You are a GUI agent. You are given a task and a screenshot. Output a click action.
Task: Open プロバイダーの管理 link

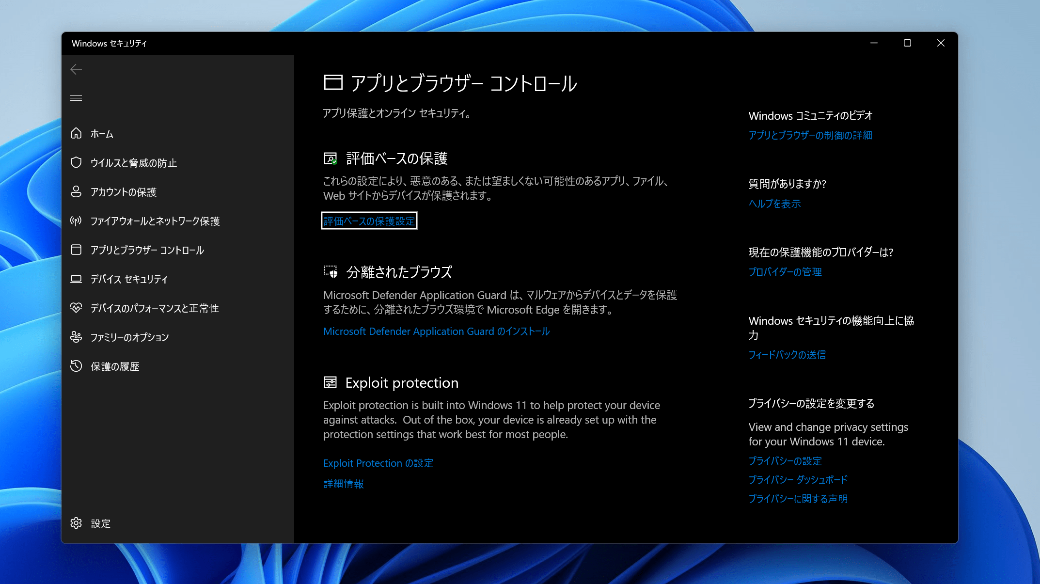[x=785, y=272]
